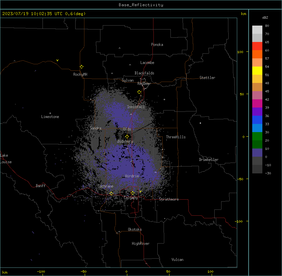Click the Stettler town label

pos(207,78)
